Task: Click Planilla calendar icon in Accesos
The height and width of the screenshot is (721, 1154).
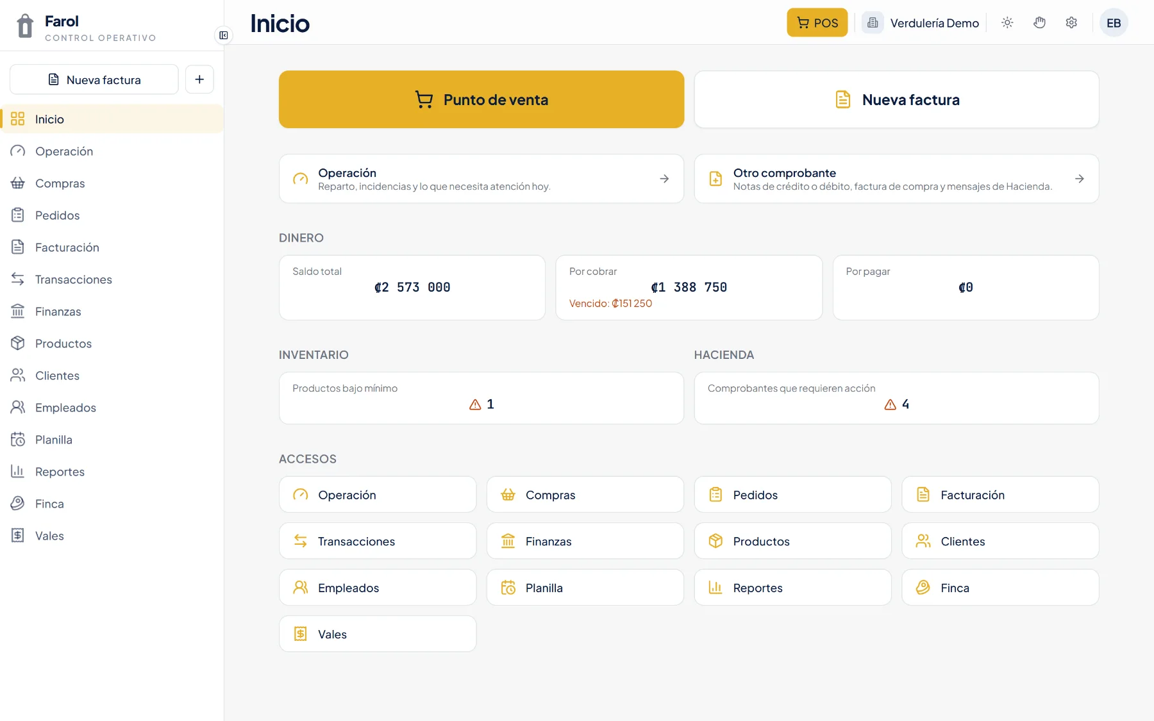Action: 508,588
